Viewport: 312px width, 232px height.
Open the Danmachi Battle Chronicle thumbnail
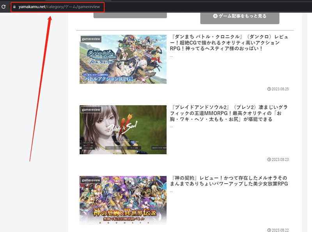(x=123, y=59)
